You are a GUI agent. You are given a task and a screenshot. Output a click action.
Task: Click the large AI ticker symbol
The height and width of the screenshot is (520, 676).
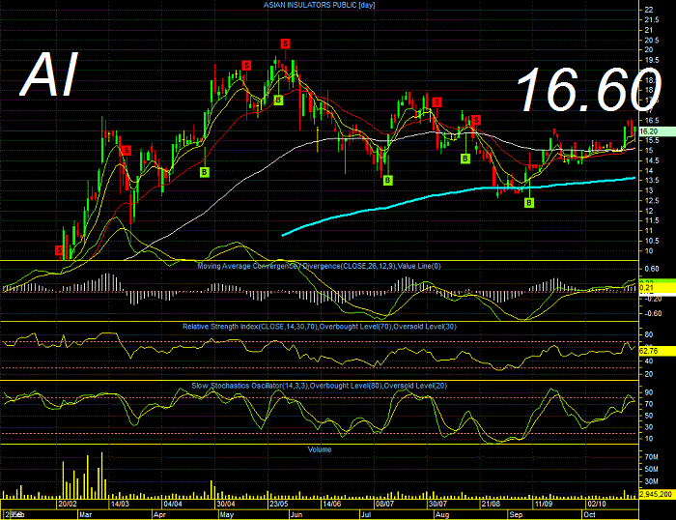click(x=49, y=74)
